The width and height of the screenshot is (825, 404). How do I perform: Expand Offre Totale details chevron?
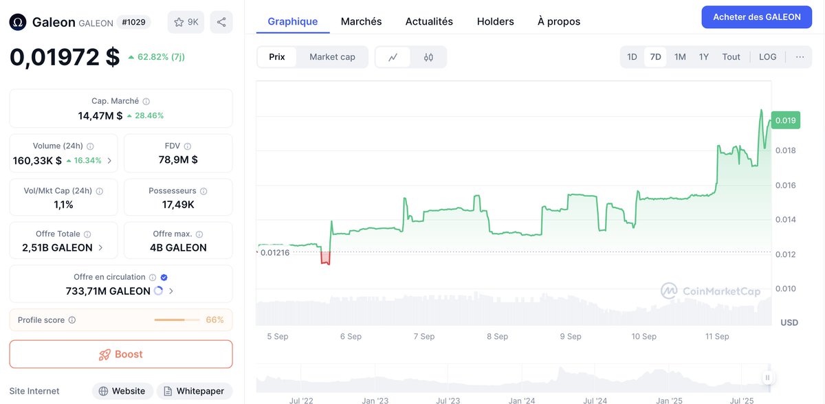pyautogui.click(x=100, y=247)
